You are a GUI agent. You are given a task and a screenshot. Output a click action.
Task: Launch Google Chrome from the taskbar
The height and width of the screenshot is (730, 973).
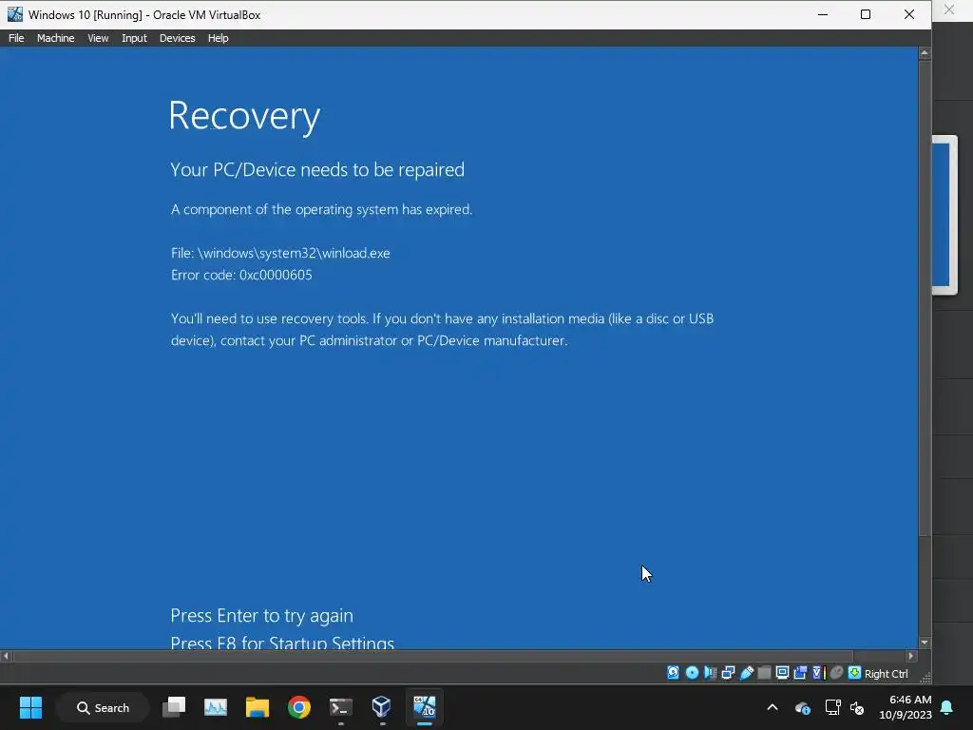[x=299, y=707]
